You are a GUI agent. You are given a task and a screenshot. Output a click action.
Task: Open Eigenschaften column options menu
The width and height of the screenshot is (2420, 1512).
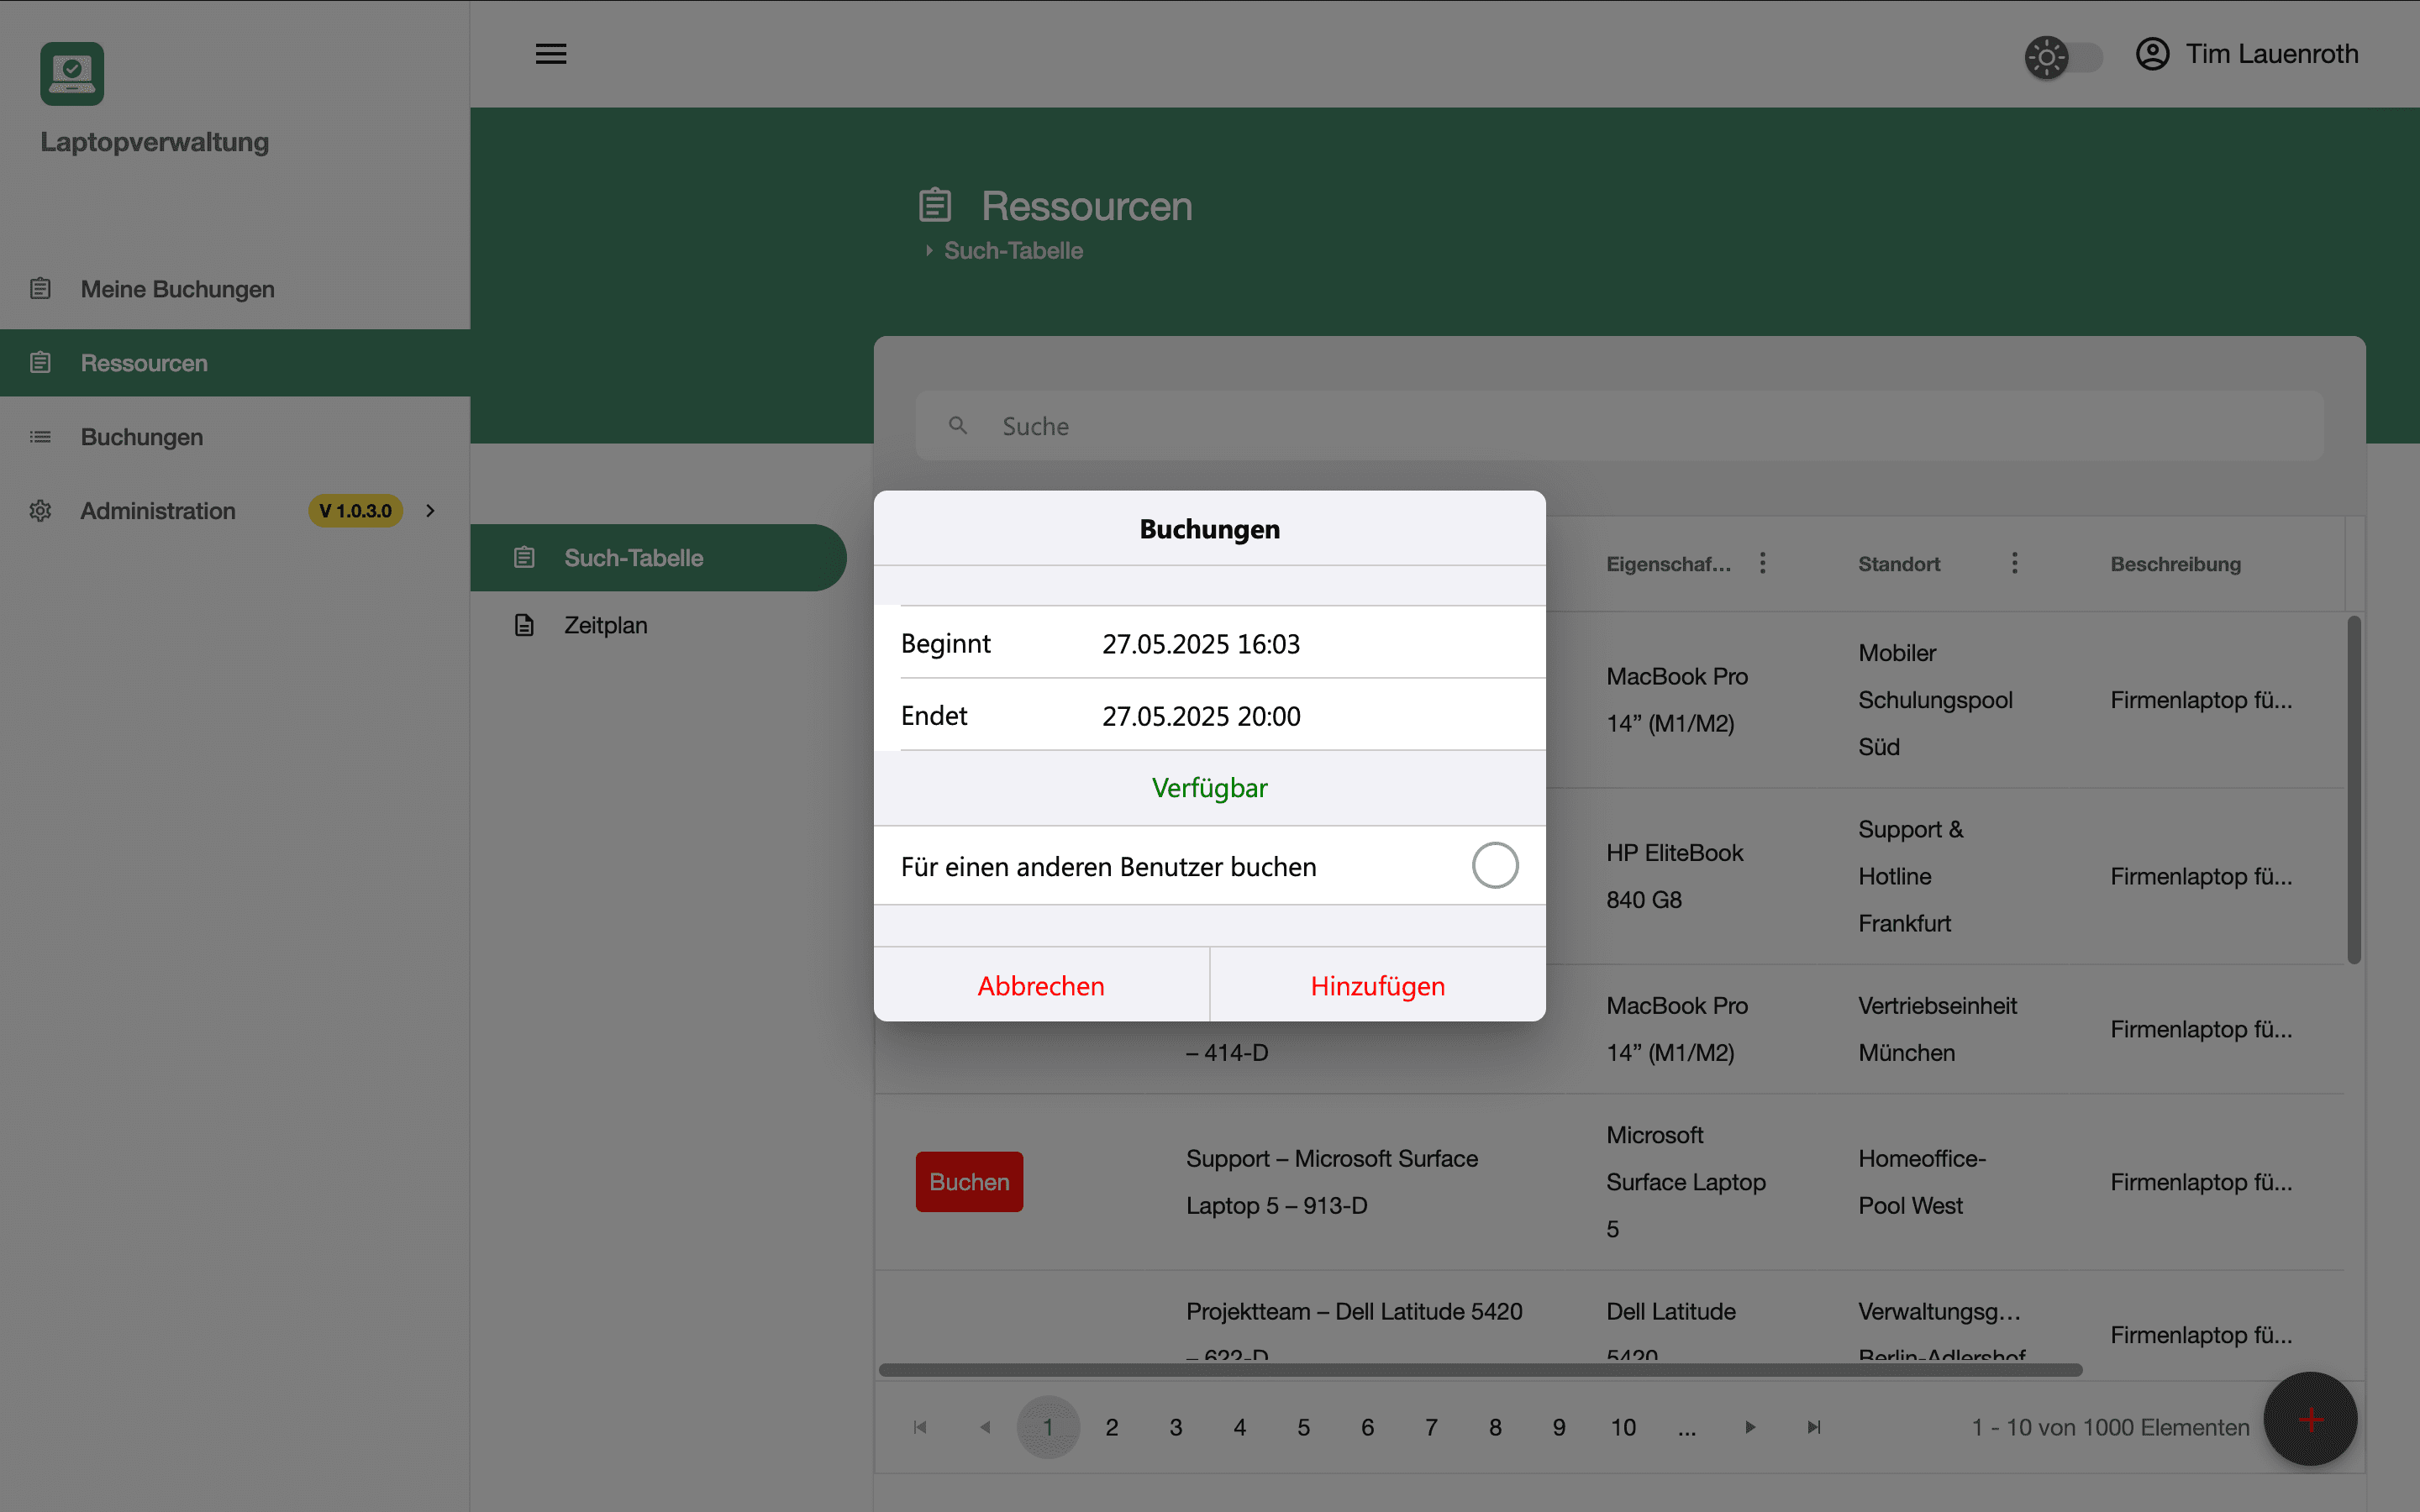[x=1762, y=564]
